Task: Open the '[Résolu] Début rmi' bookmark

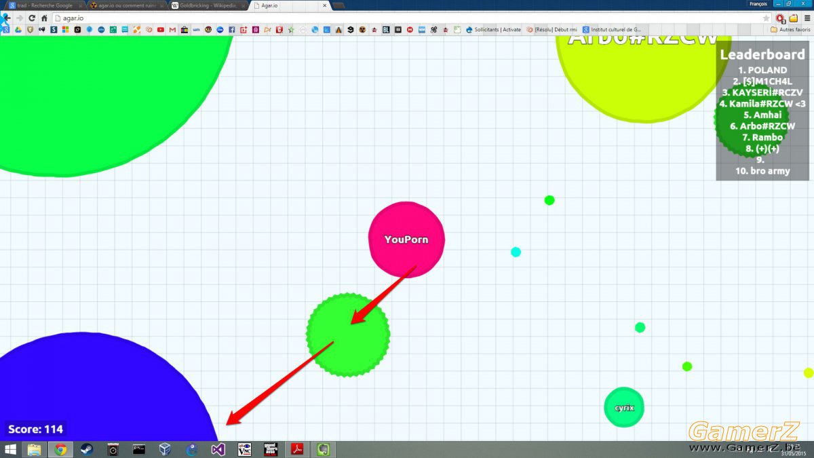Action: coord(551,30)
